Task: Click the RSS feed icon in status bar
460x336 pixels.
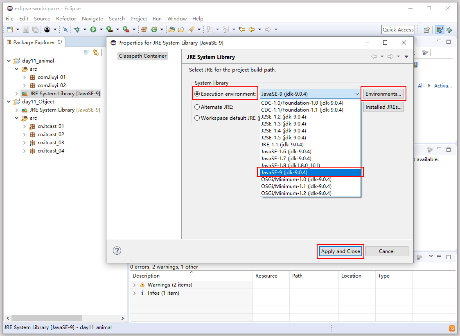Action: [452, 328]
